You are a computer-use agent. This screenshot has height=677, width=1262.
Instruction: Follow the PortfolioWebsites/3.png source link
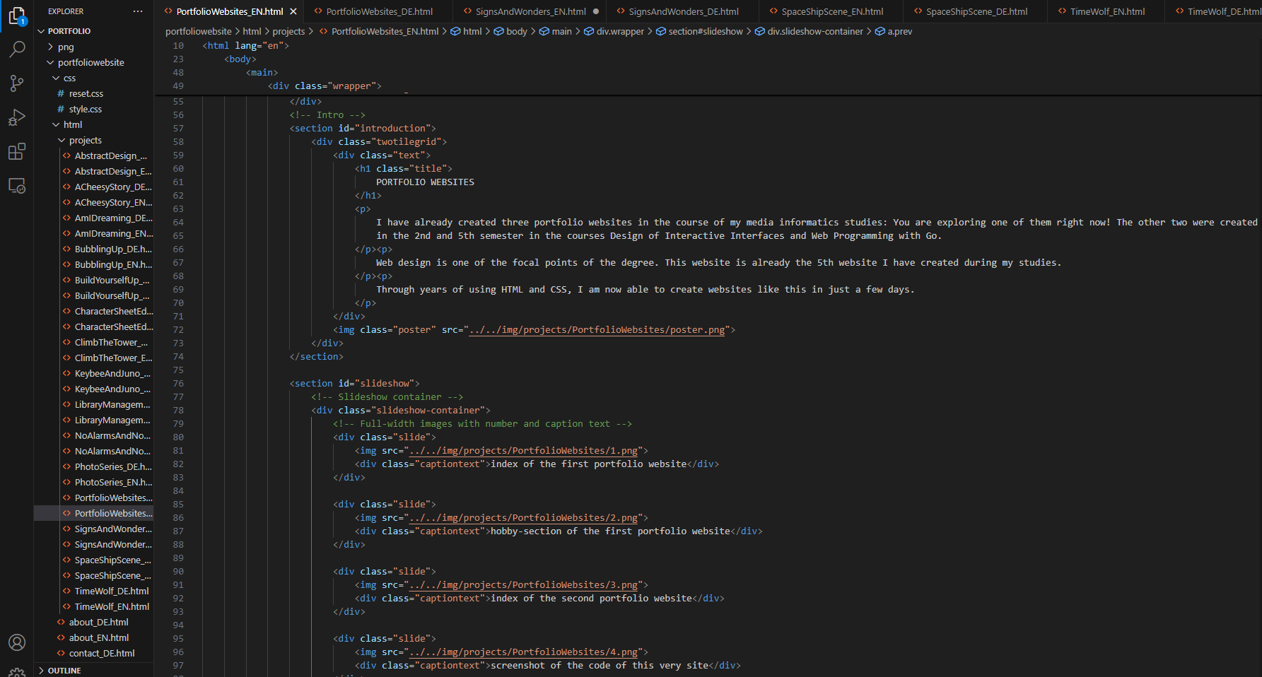(524, 585)
